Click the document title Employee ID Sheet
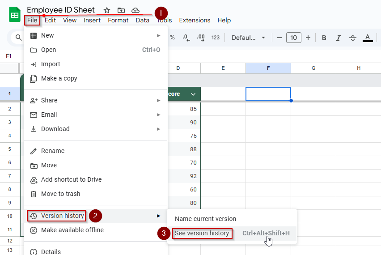The height and width of the screenshot is (255, 381). [x=61, y=10]
